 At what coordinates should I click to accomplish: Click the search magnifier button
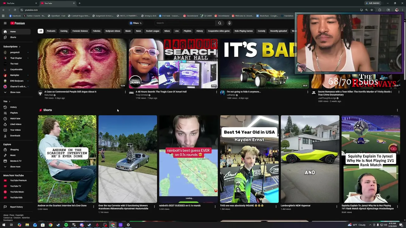pyautogui.click(x=219, y=23)
